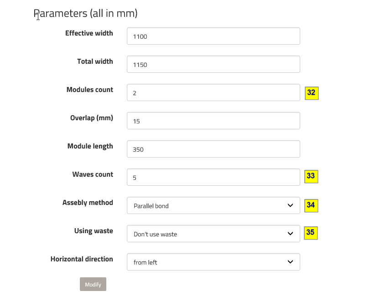This screenshot has height=296, width=365.
Task: Click the Modules count input field
Action: pyautogui.click(x=213, y=93)
